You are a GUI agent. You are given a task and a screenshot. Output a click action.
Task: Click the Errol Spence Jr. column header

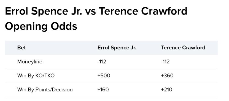117,47
